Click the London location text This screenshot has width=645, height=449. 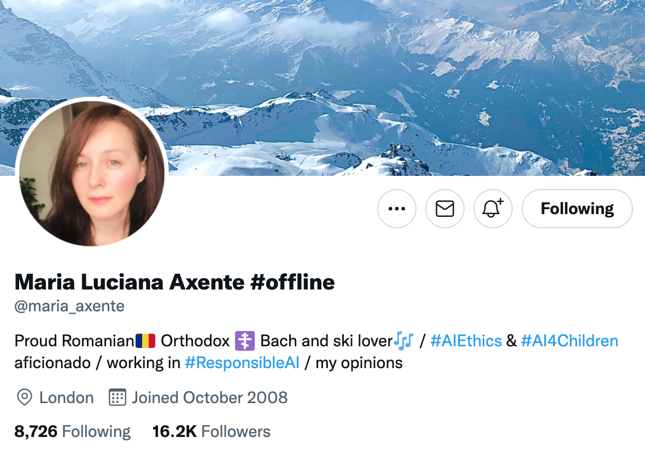tap(66, 397)
